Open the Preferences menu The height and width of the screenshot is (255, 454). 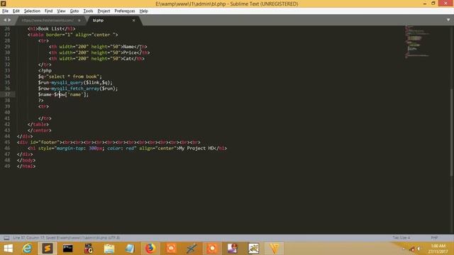pyautogui.click(x=125, y=11)
